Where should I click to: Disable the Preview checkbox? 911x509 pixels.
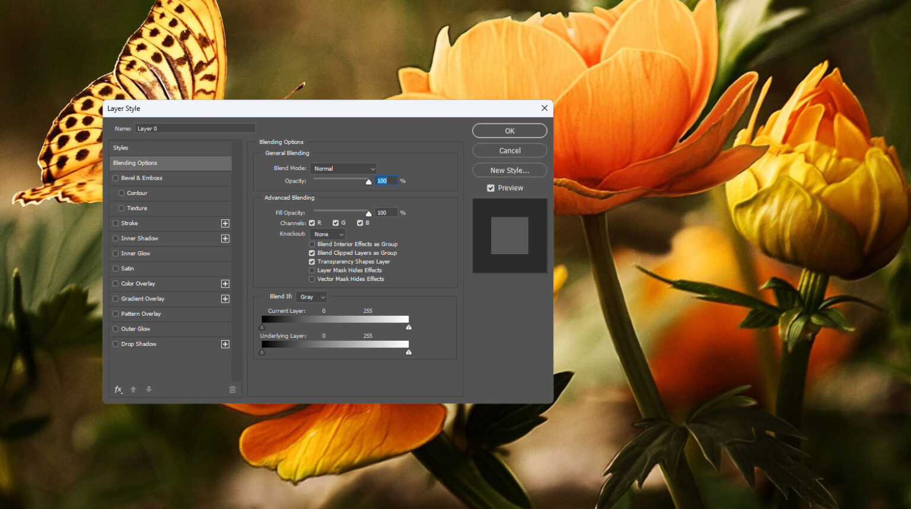(x=490, y=188)
